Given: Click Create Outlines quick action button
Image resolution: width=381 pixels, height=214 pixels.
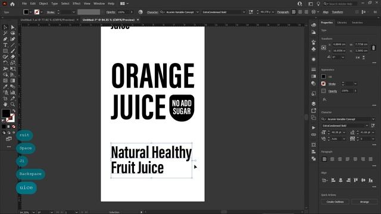Looking at the screenshot, I should click(x=335, y=202).
